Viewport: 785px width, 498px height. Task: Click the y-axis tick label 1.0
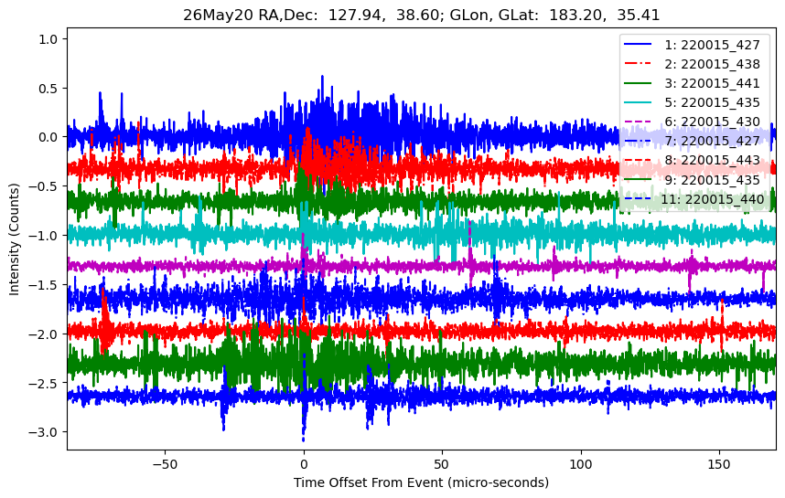pyautogui.click(x=49, y=39)
